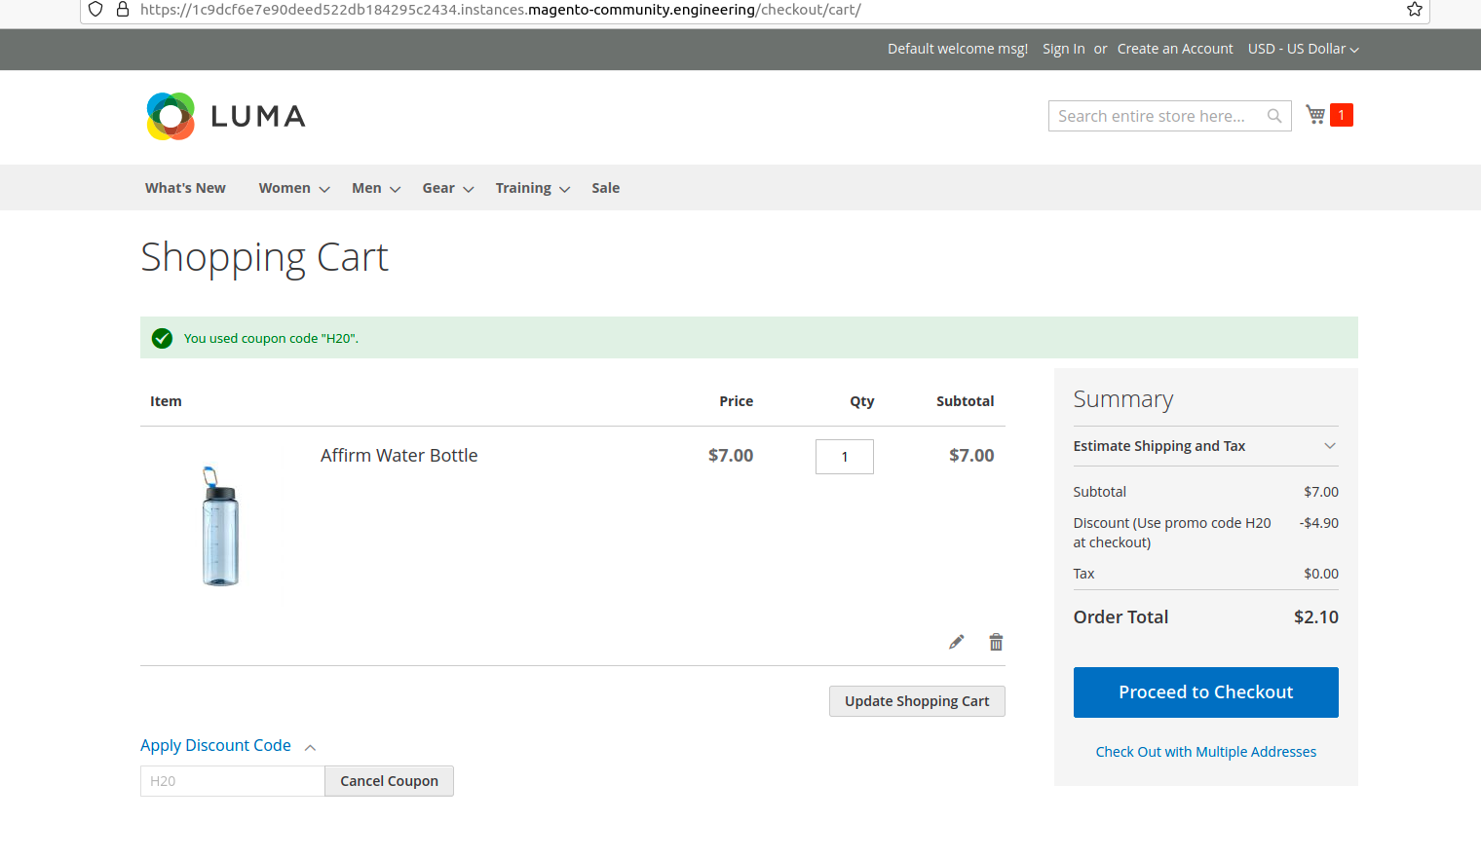Image resolution: width=1481 pixels, height=859 pixels.
Task: Click the Cancel Coupon button
Action: (389, 780)
